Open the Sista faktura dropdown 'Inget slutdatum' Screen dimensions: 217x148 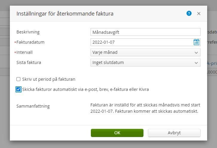tap(145, 62)
